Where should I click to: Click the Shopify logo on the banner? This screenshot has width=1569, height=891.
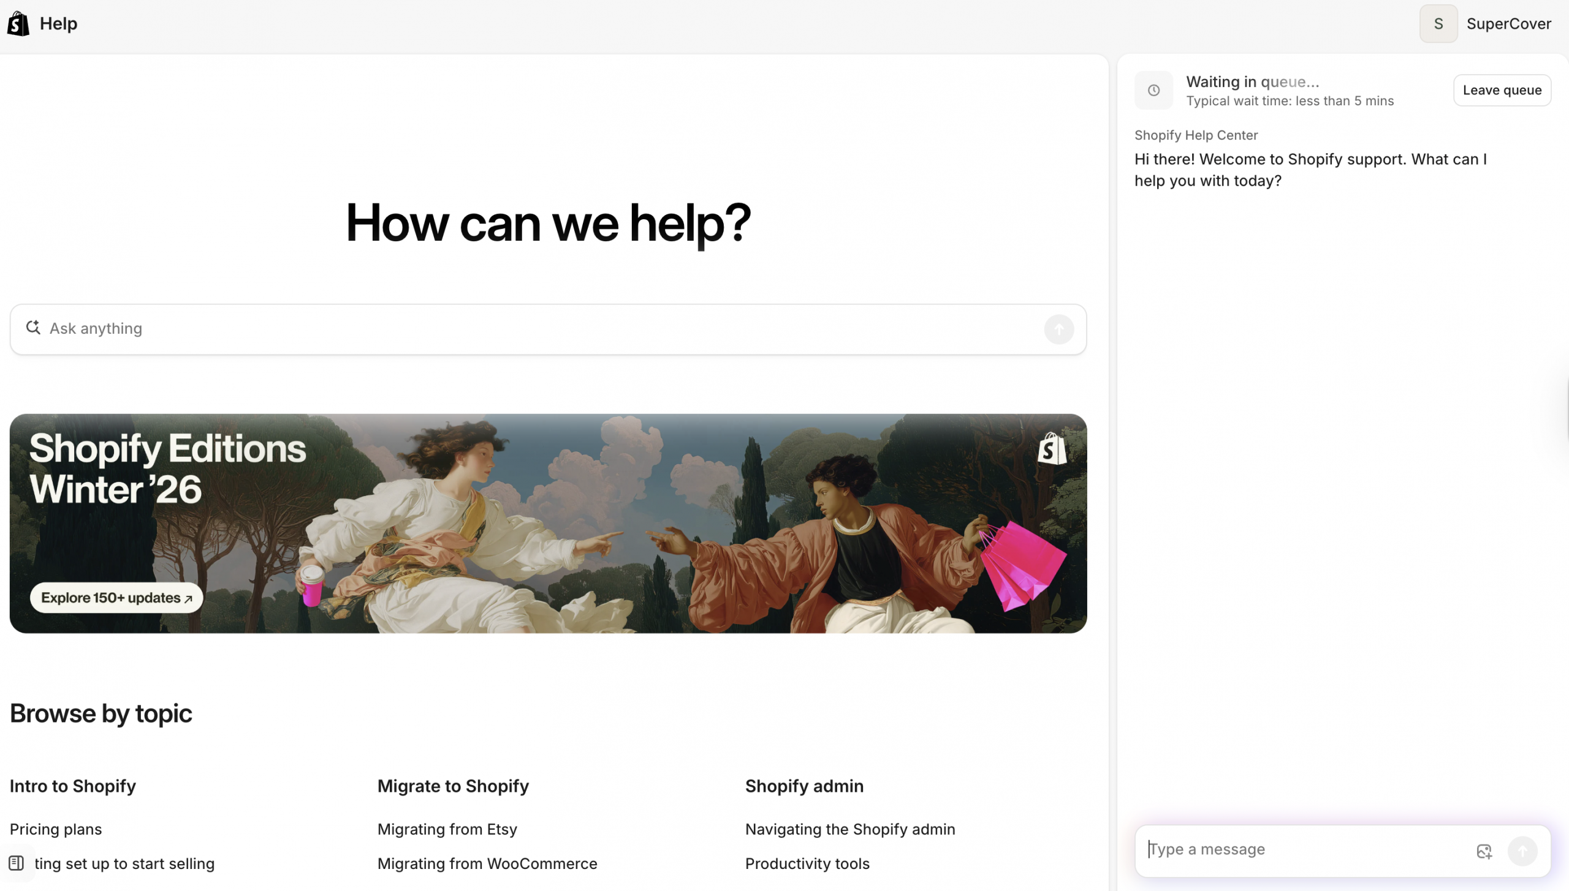point(1052,449)
